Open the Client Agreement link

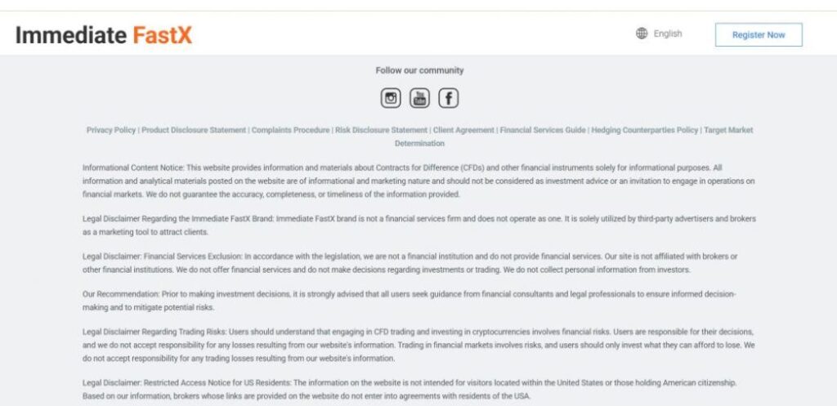(463, 130)
